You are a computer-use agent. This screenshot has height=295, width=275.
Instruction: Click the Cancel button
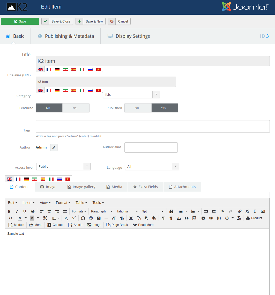tap(119, 21)
